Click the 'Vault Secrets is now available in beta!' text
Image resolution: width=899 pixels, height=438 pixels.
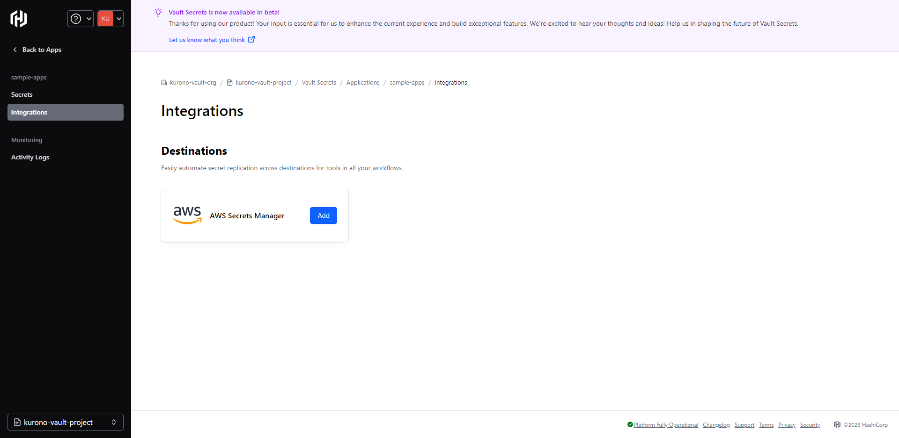(x=224, y=12)
